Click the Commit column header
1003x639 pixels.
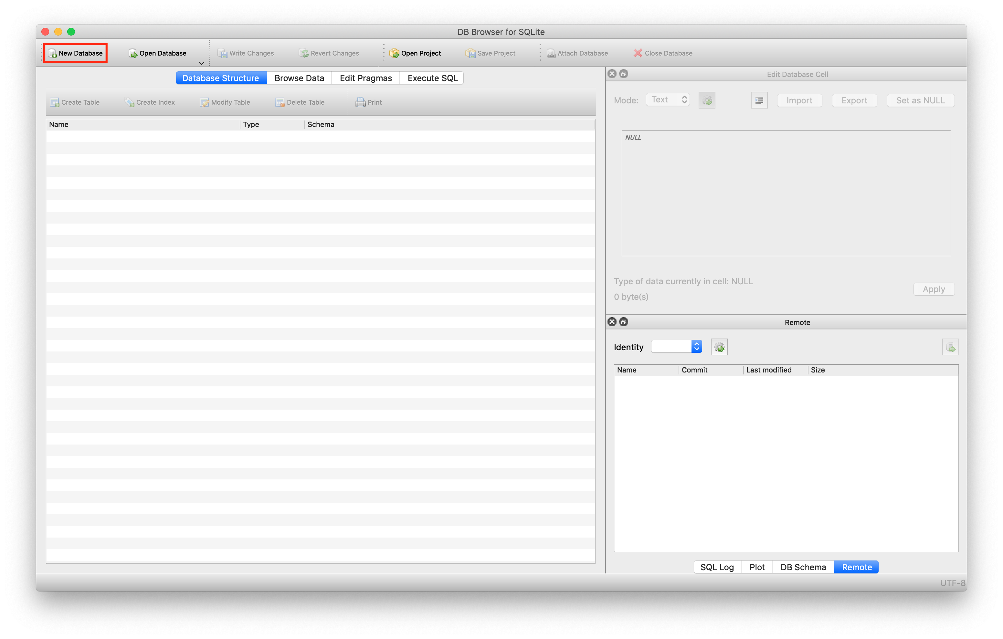(711, 370)
